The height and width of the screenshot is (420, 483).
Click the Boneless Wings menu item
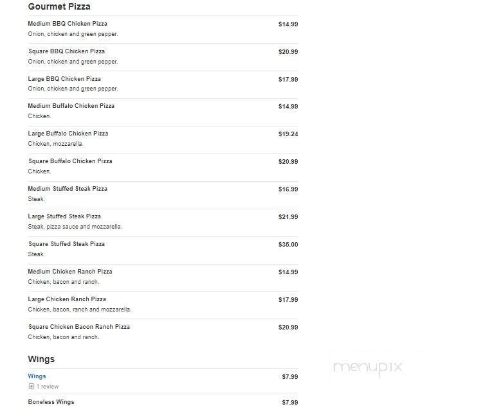(x=51, y=402)
